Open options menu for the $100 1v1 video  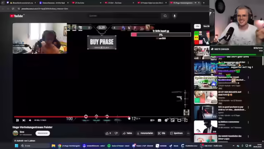[248, 107]
